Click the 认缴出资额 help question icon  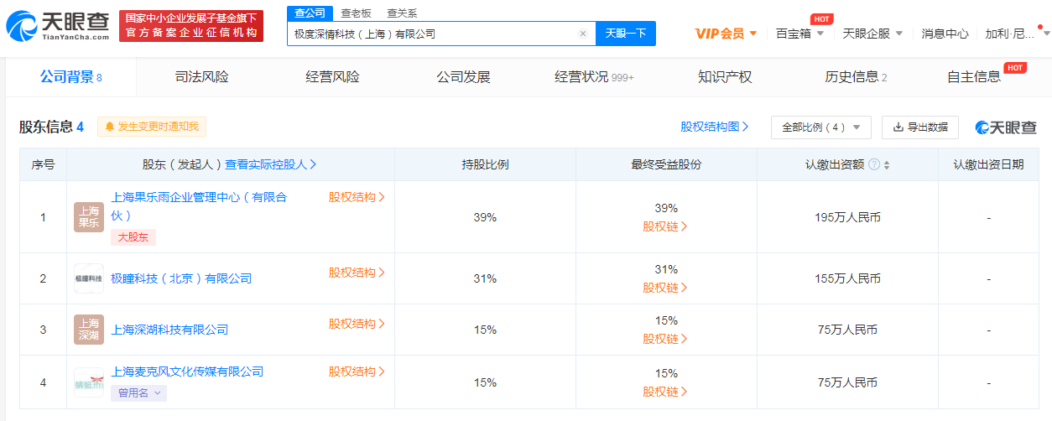coord(874,164)
